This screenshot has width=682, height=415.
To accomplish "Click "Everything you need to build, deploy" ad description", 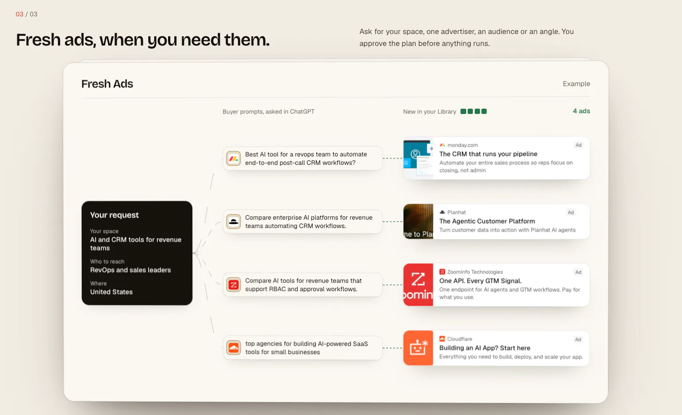I will click(x=511, y=357).
